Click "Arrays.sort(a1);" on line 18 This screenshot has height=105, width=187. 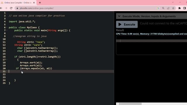pyautogui.click(x=31, y=62)
